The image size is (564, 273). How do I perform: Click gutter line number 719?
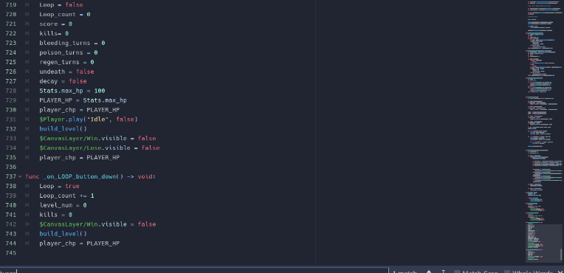point(10,5)
